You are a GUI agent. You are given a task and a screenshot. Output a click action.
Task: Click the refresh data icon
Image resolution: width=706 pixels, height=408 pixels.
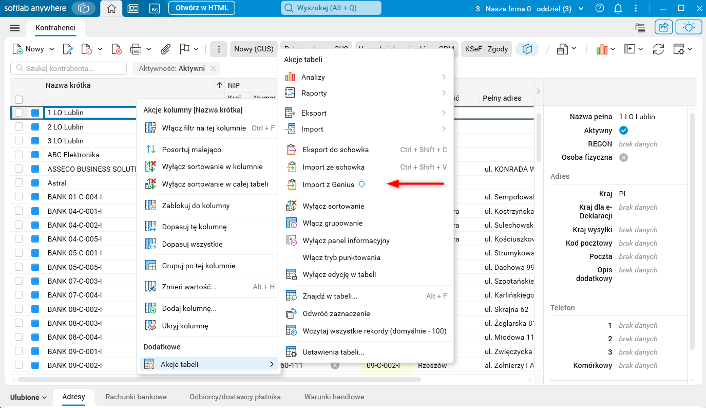[x=658, y=49]
